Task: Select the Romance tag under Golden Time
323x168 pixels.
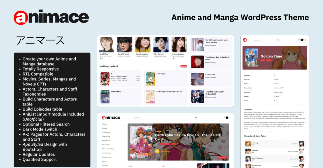Action: click(x=268, y=60)
